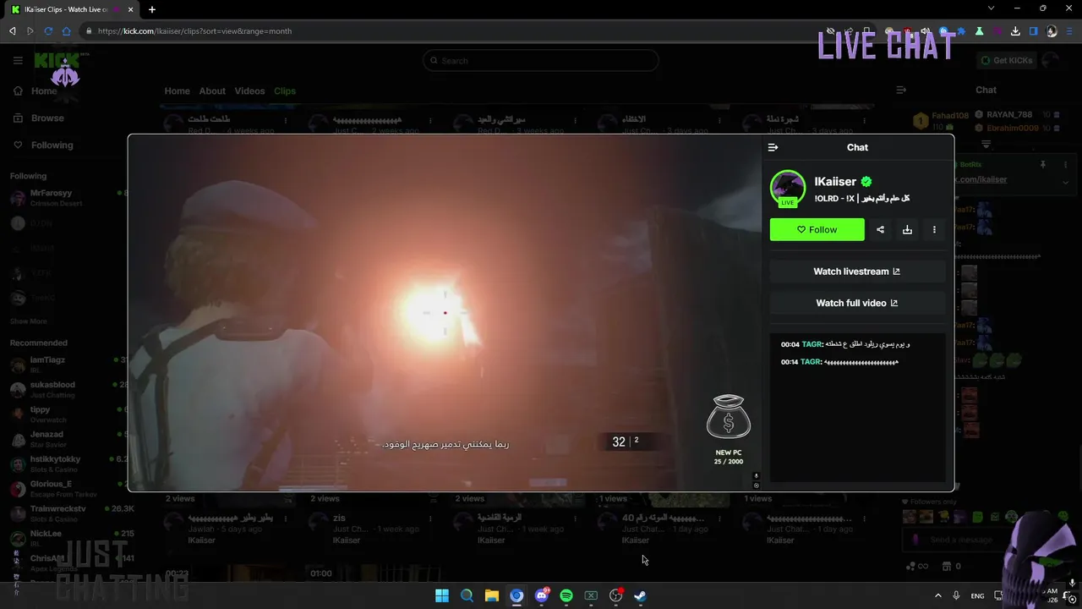Viewport: 1082px width, 609px height.
Task: Open File Explorer from taskbar
Action: pos(492,595)
